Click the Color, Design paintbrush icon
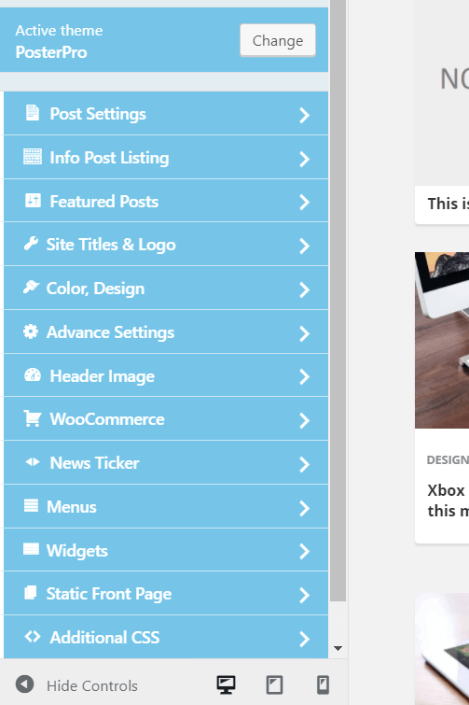This screenshot has width=469, height=705. pos(32,288)
